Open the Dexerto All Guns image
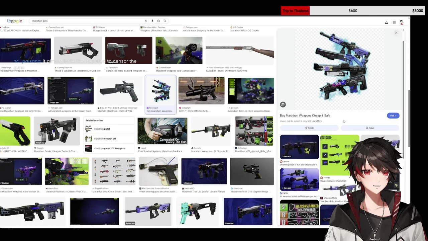 point(211,131)
